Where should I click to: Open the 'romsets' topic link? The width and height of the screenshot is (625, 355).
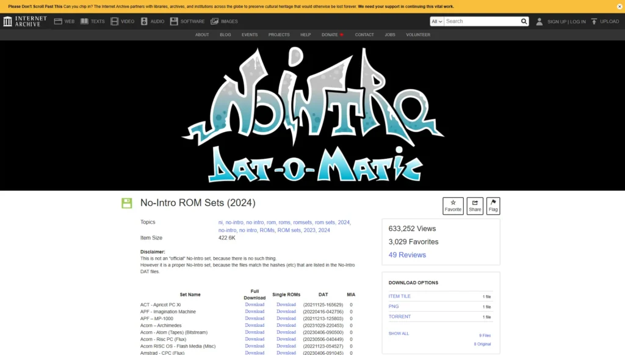point(303,222)
